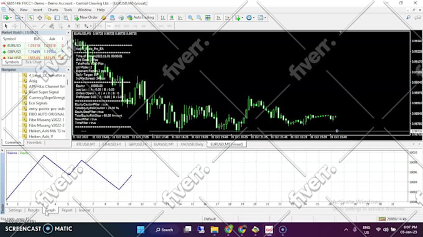Toggle the Terminal panel toolbar icon

57,17
